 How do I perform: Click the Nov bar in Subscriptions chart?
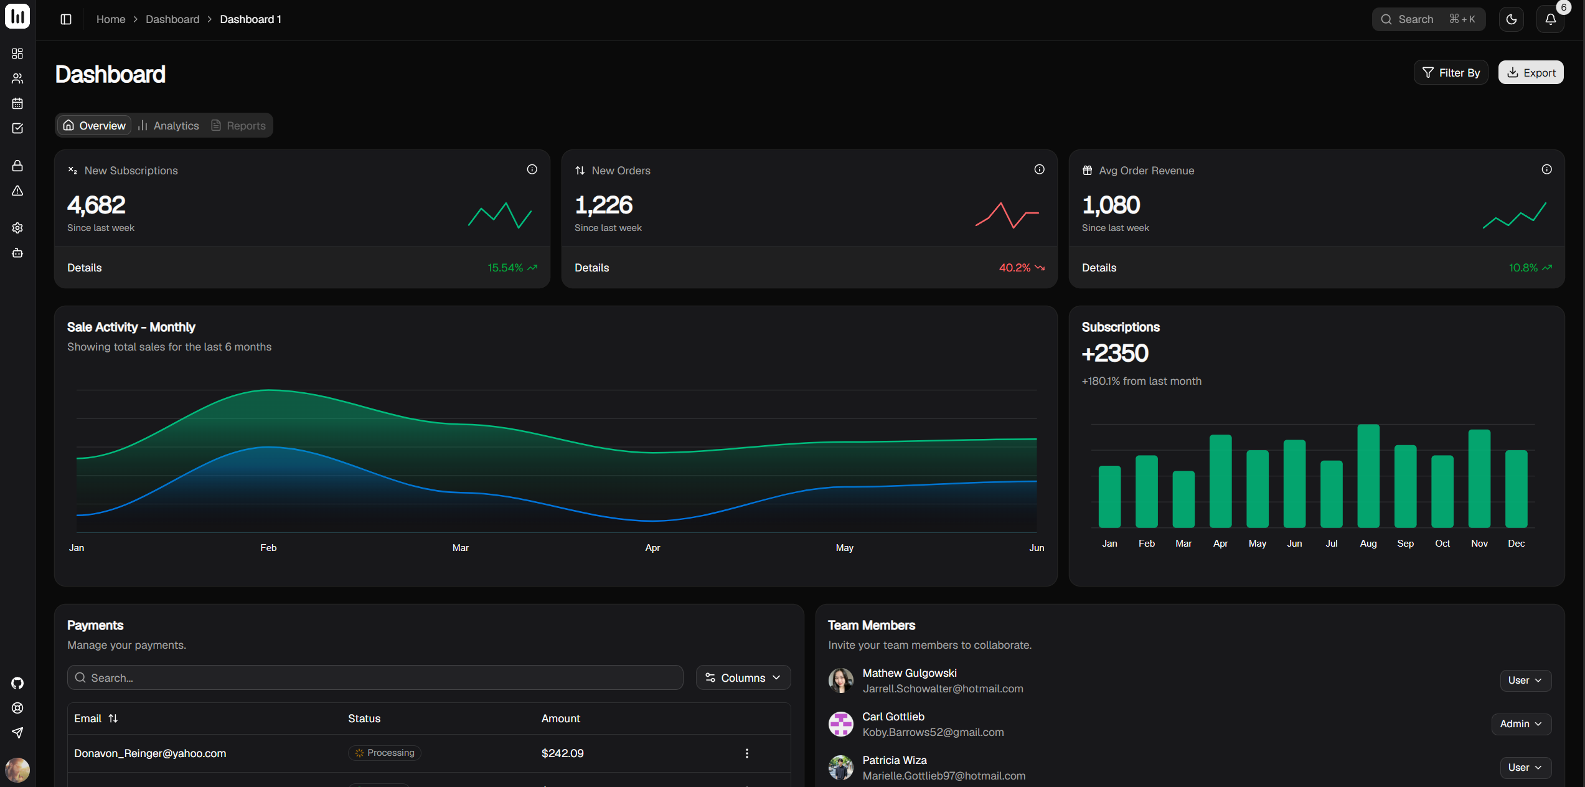tap(1479, 479)
